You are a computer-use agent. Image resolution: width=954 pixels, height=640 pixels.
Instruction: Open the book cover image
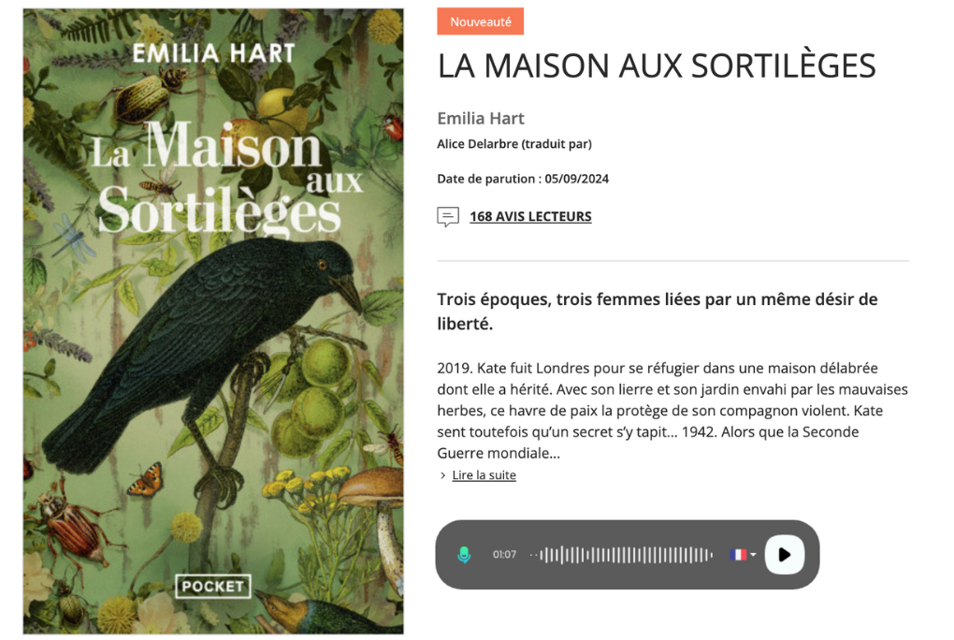(213, 321)
